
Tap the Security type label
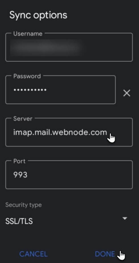tap(23, 205)
